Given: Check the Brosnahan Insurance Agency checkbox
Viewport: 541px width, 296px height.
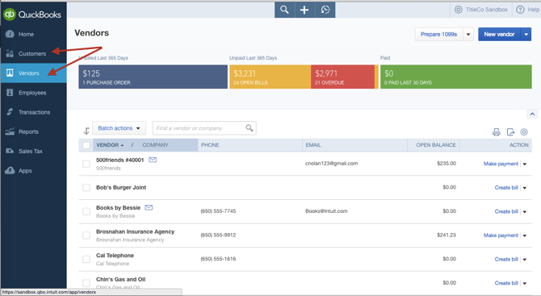Looking at the screenshot, I should (86, 235).
